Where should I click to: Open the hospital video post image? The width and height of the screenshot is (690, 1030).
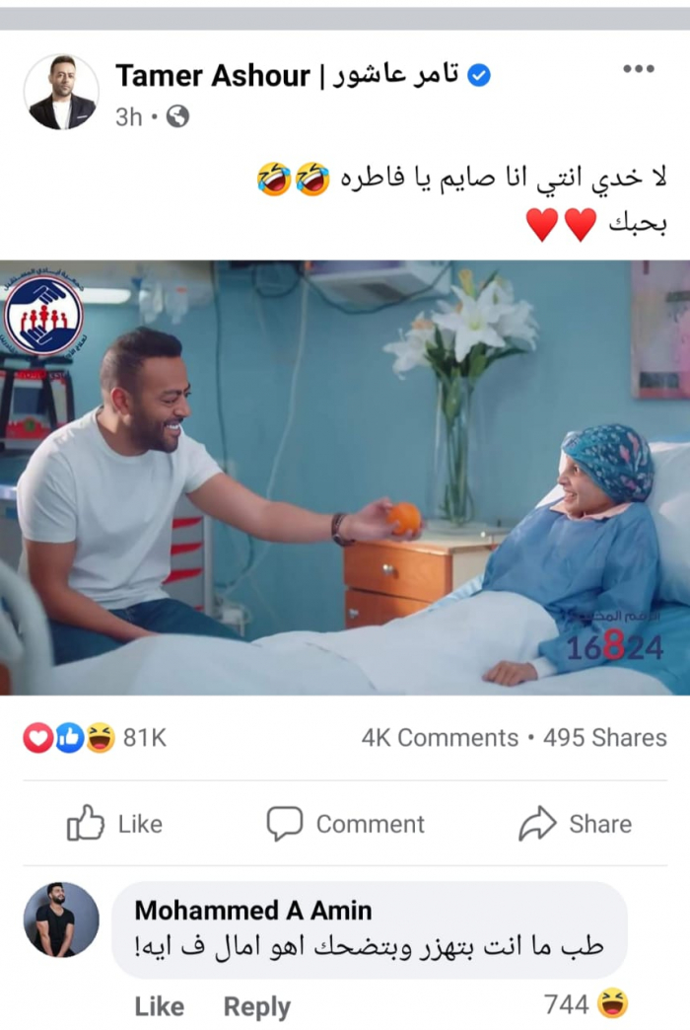coord(345,478)
